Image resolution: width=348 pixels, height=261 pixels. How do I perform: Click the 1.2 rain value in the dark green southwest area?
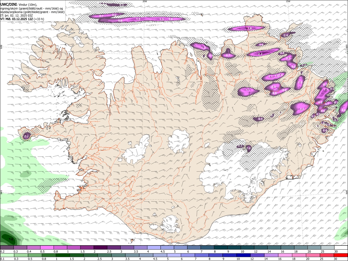click(x=11, y=239)
